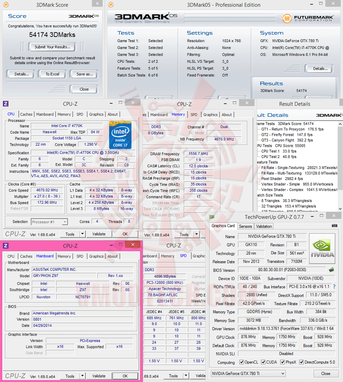This screenshot has width=343, height=382.
Task: Open Sensors tab in GPU-Z
Action: coord(245,226)
